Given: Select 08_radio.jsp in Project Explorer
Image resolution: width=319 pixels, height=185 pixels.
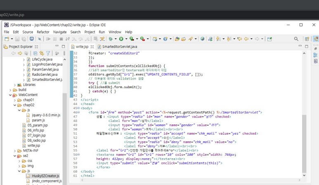Looking at the screenshot, I should (x=36, y=141).
